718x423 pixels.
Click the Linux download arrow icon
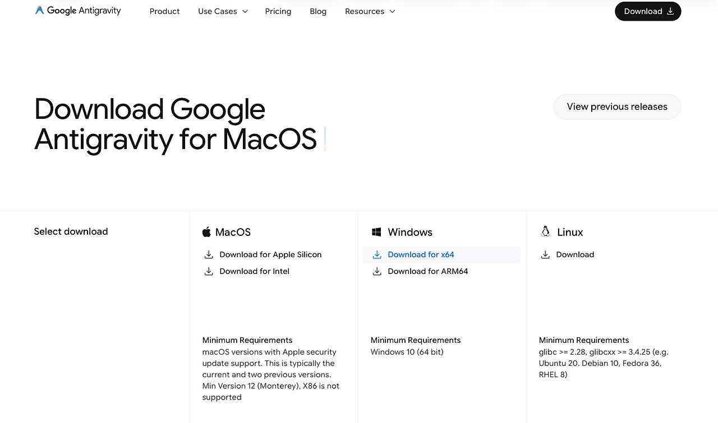click(545, 254)
